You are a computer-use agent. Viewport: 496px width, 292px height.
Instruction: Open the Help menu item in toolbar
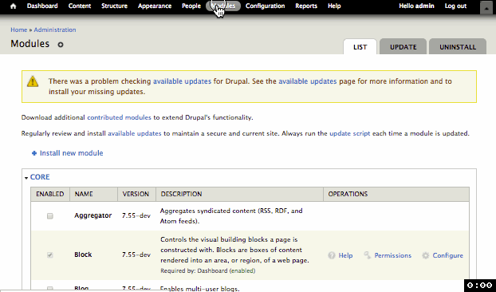(x=334, y=6)
